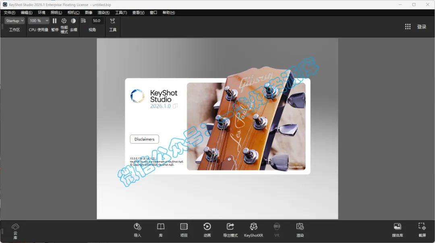Screen dimensions: 435x243
Task: Maximize the KeyShot window
Action: (x=414, y=4)
